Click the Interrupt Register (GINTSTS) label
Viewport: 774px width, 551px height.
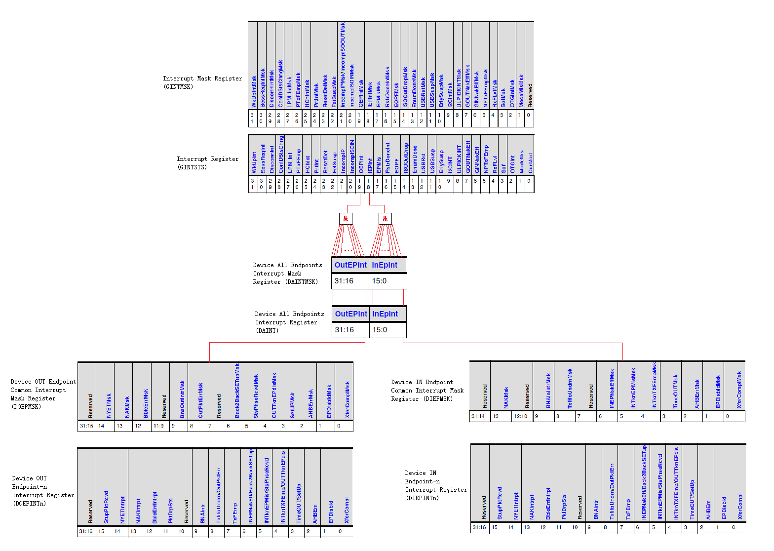click(207, 163)
